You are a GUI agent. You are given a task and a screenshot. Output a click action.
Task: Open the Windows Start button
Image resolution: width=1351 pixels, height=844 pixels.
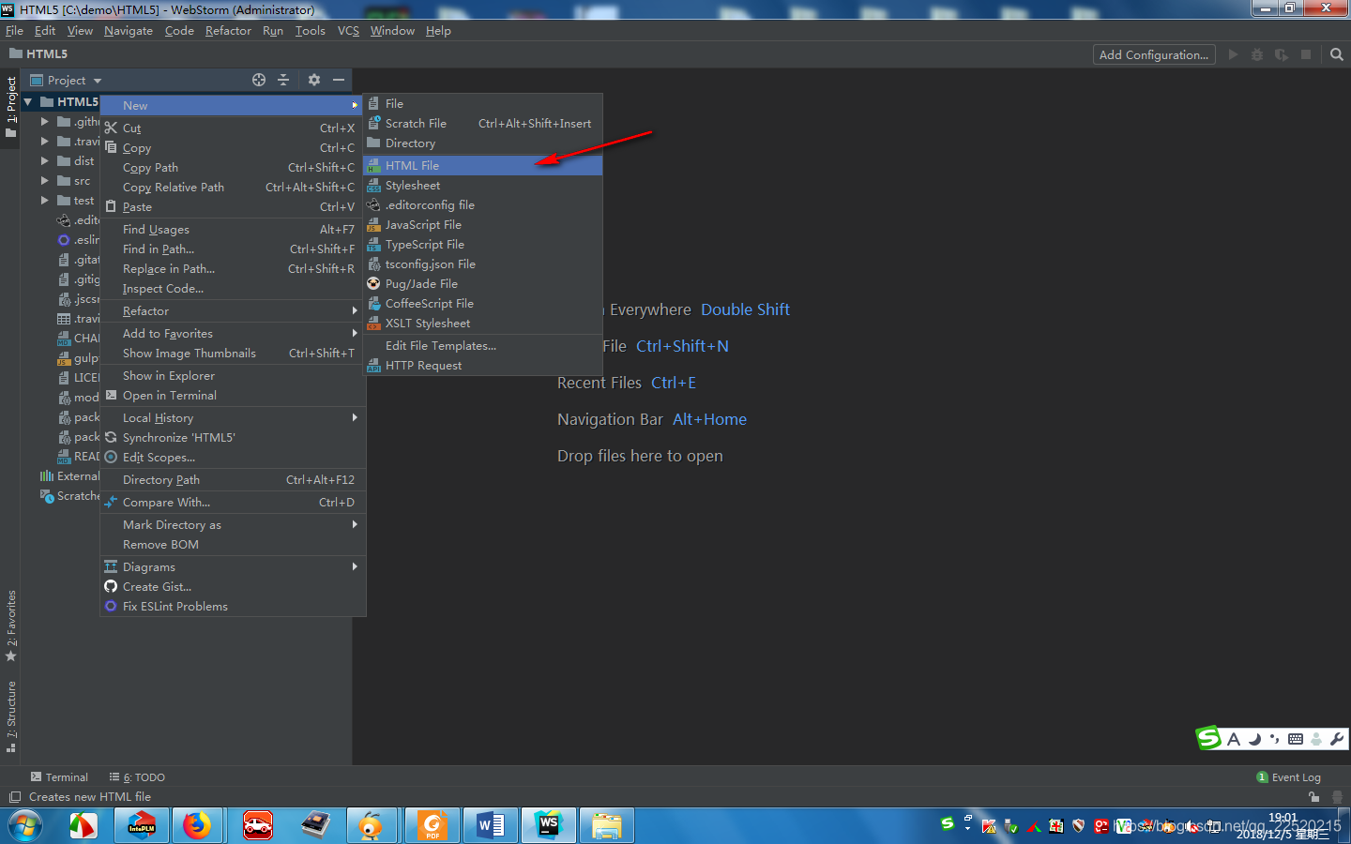(x=25, y=826)
